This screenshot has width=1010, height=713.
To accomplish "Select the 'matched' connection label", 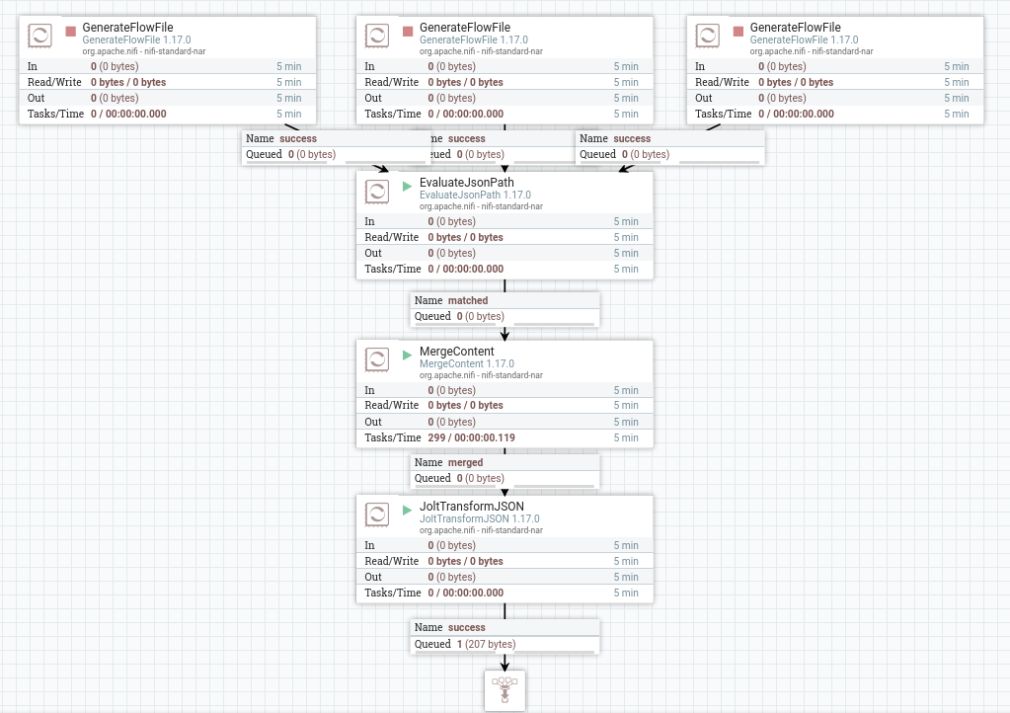I will pyautogui.click(x=505, y=309).
